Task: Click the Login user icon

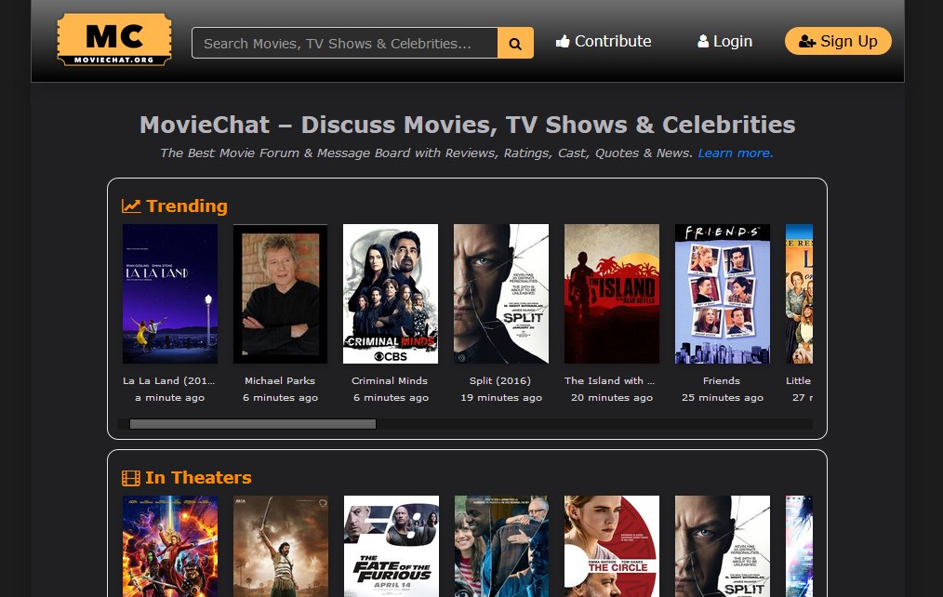Action: 703,42
